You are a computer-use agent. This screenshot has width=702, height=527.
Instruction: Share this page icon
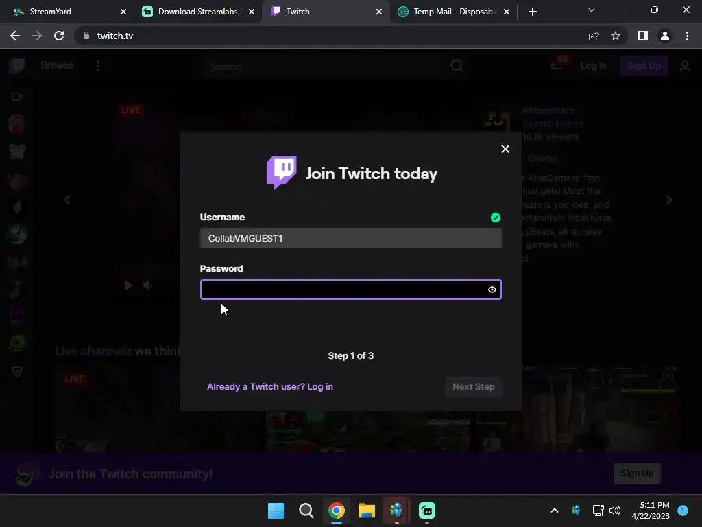(594, 36)
